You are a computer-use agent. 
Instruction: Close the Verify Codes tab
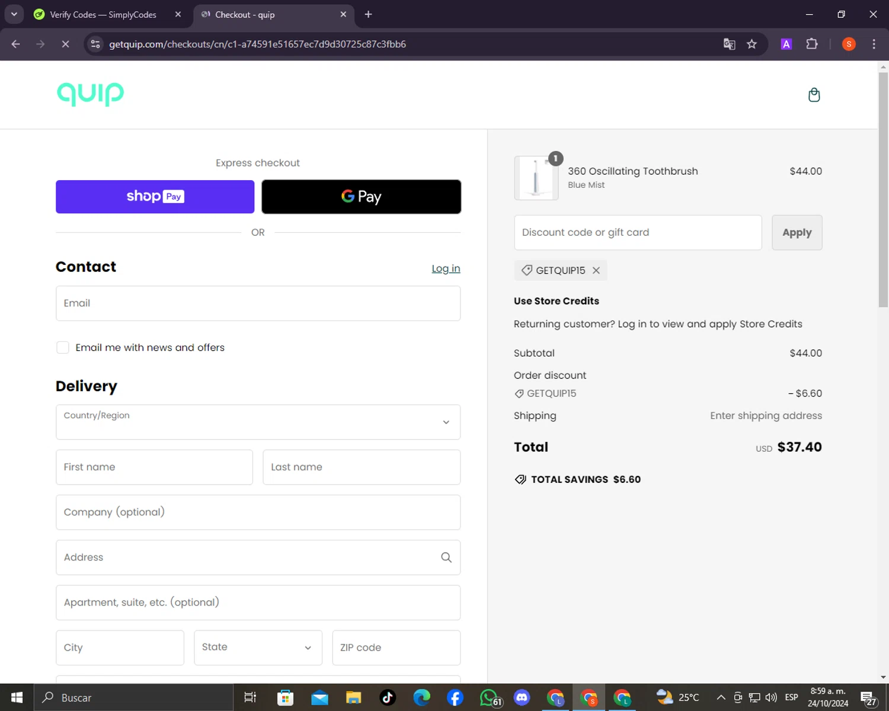178,14
